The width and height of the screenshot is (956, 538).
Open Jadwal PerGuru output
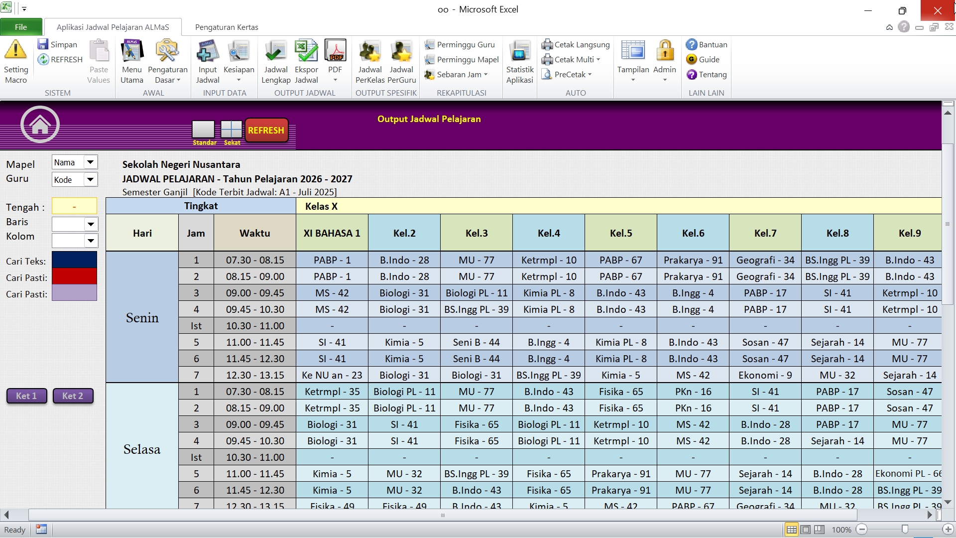[x=401, y=52]
